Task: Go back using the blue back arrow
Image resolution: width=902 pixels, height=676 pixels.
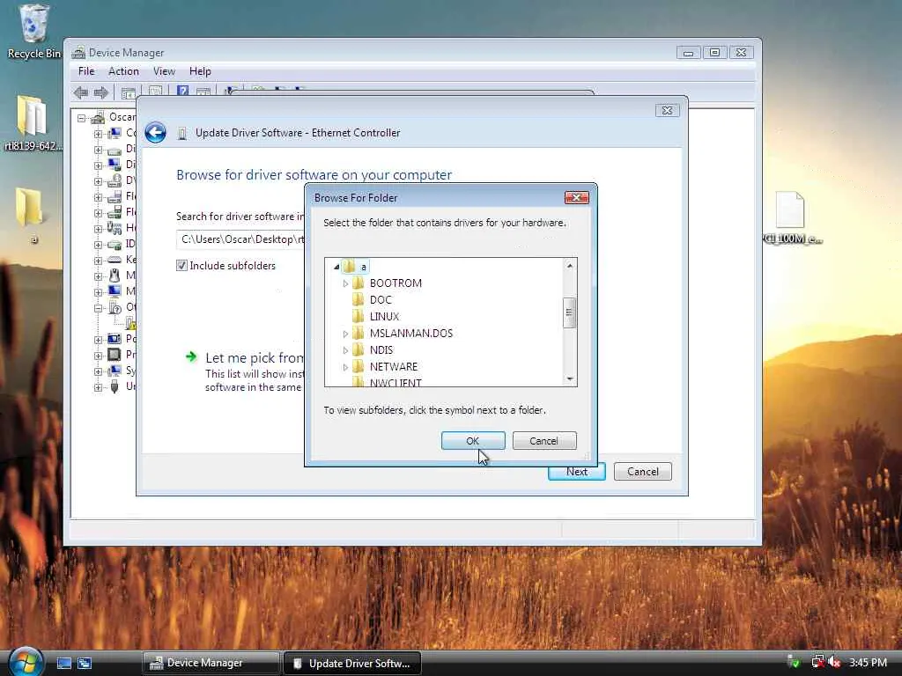Action: (155, 133)
